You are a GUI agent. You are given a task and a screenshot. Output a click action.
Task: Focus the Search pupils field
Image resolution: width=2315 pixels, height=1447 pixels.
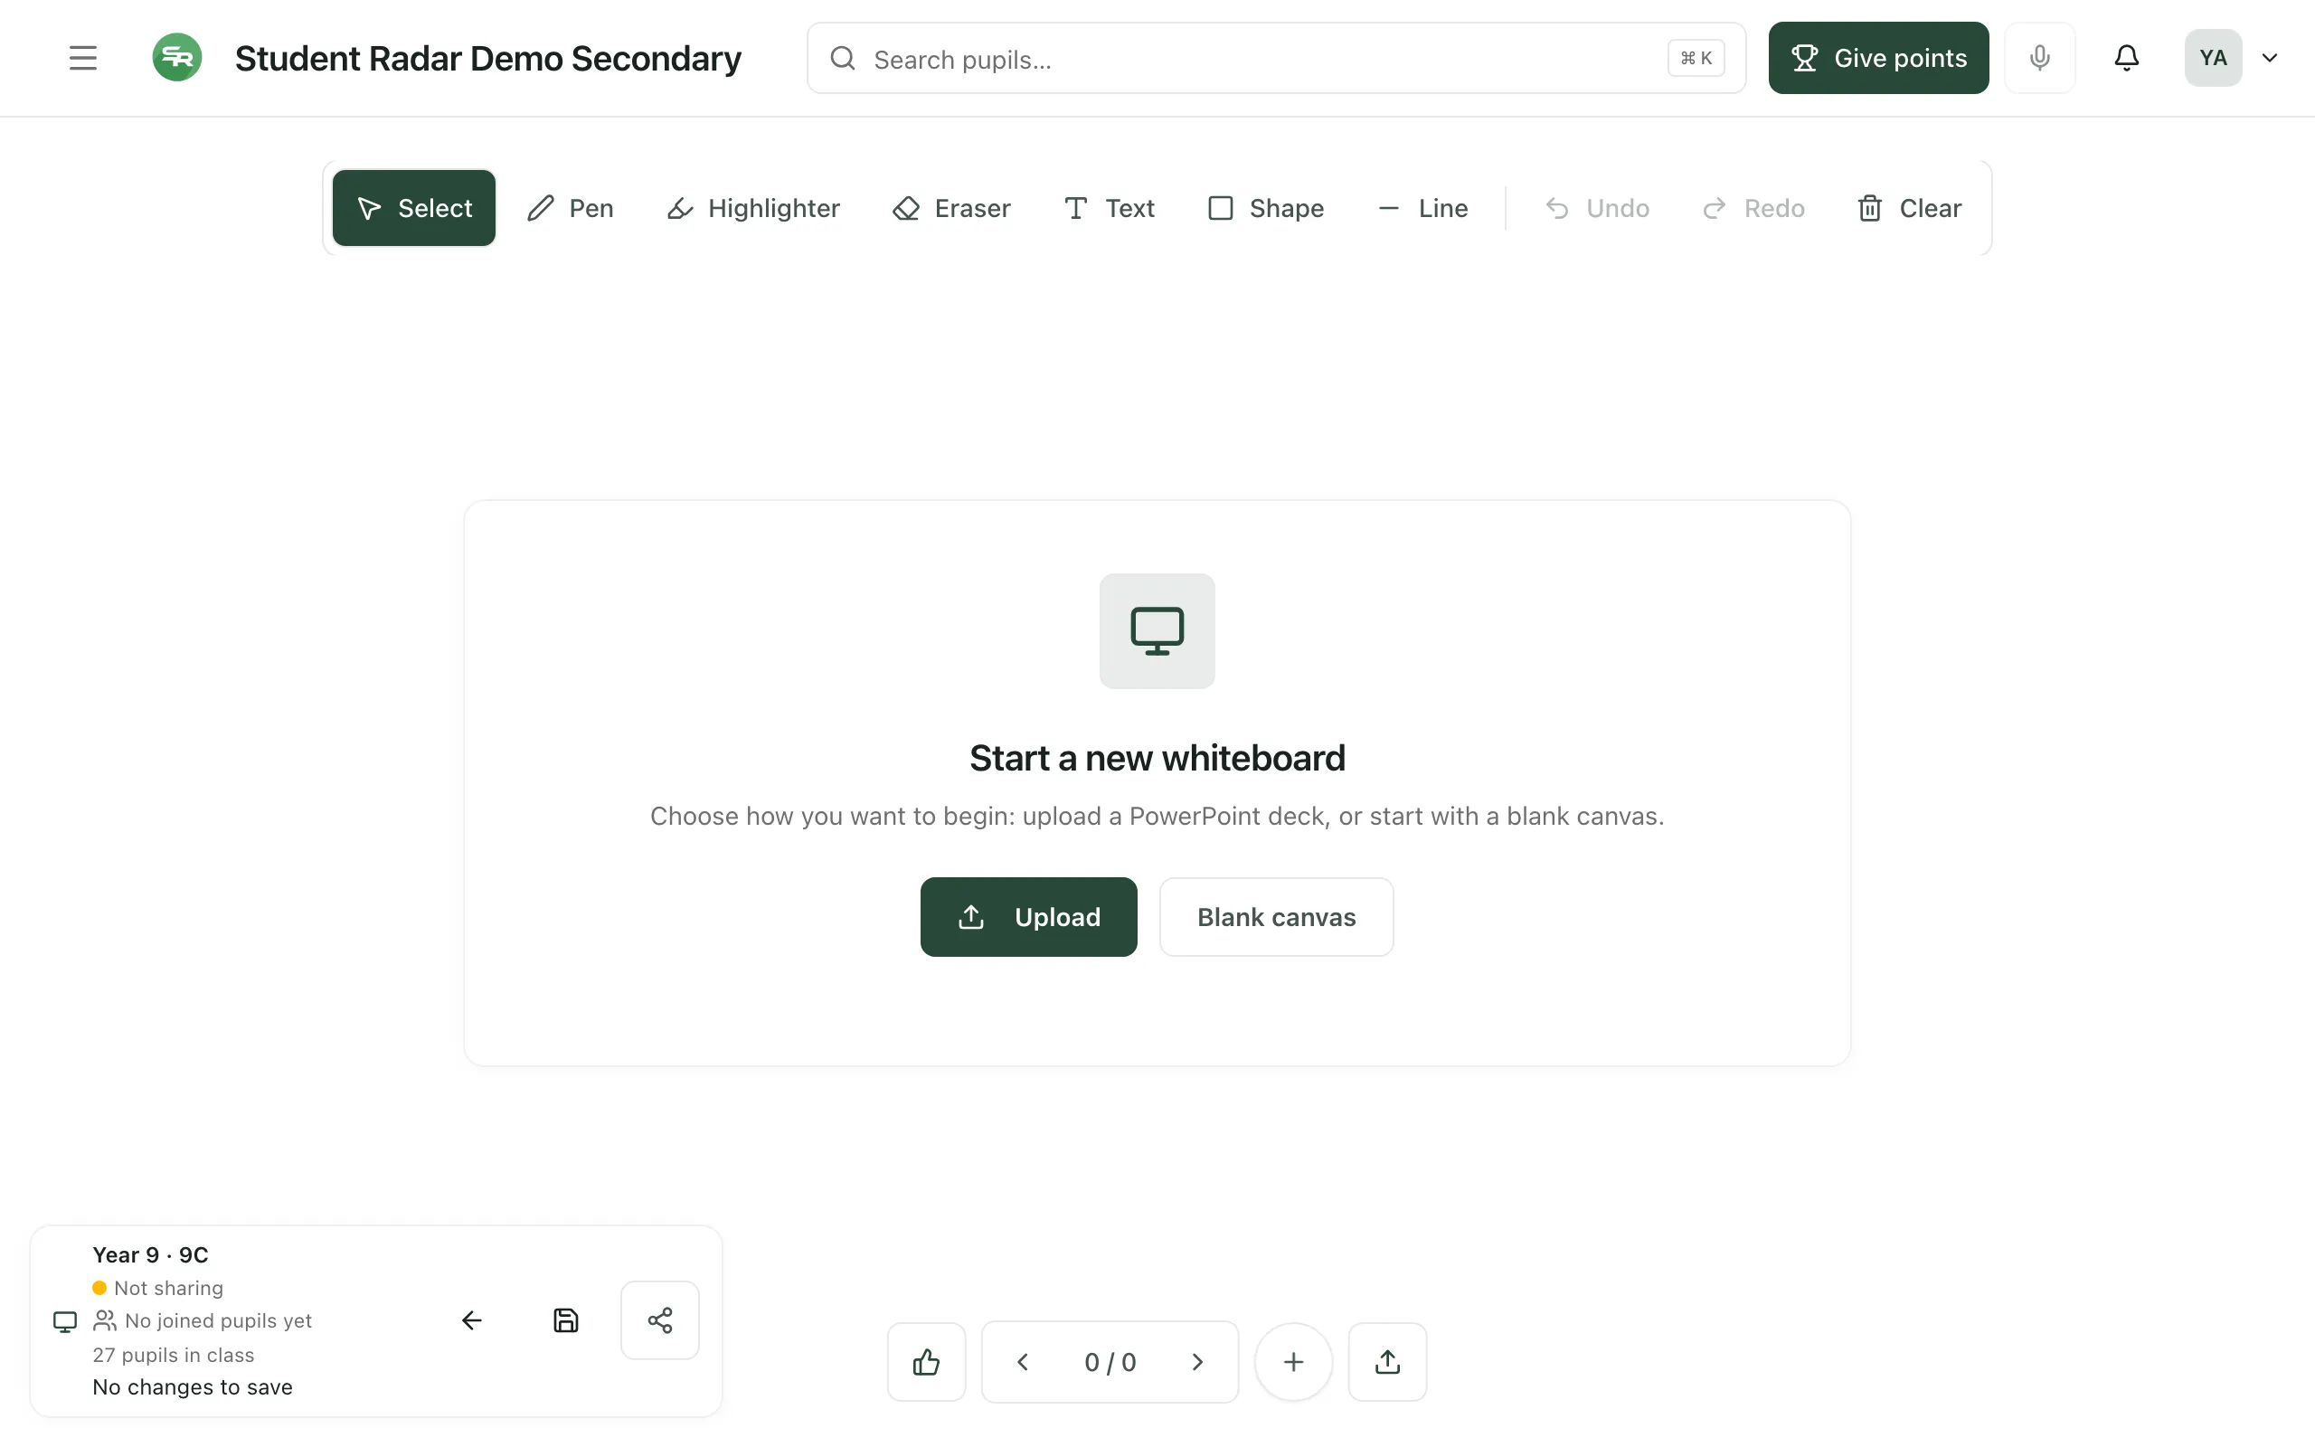pos(1276,59)
